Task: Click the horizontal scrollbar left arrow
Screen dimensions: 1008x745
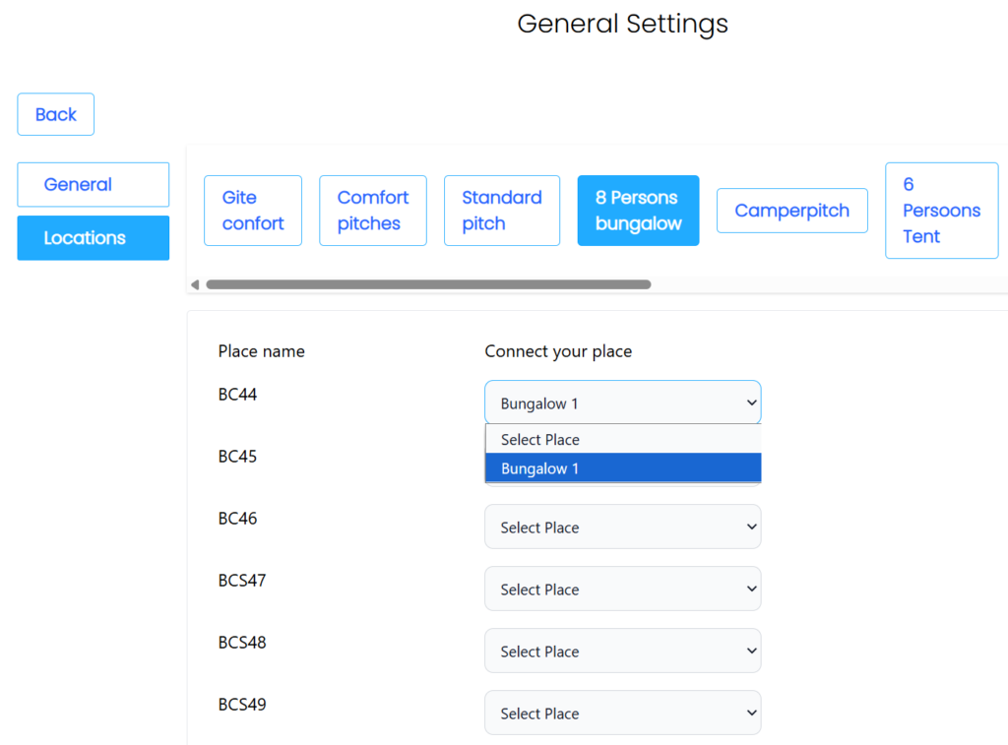Action: point(195,284)
